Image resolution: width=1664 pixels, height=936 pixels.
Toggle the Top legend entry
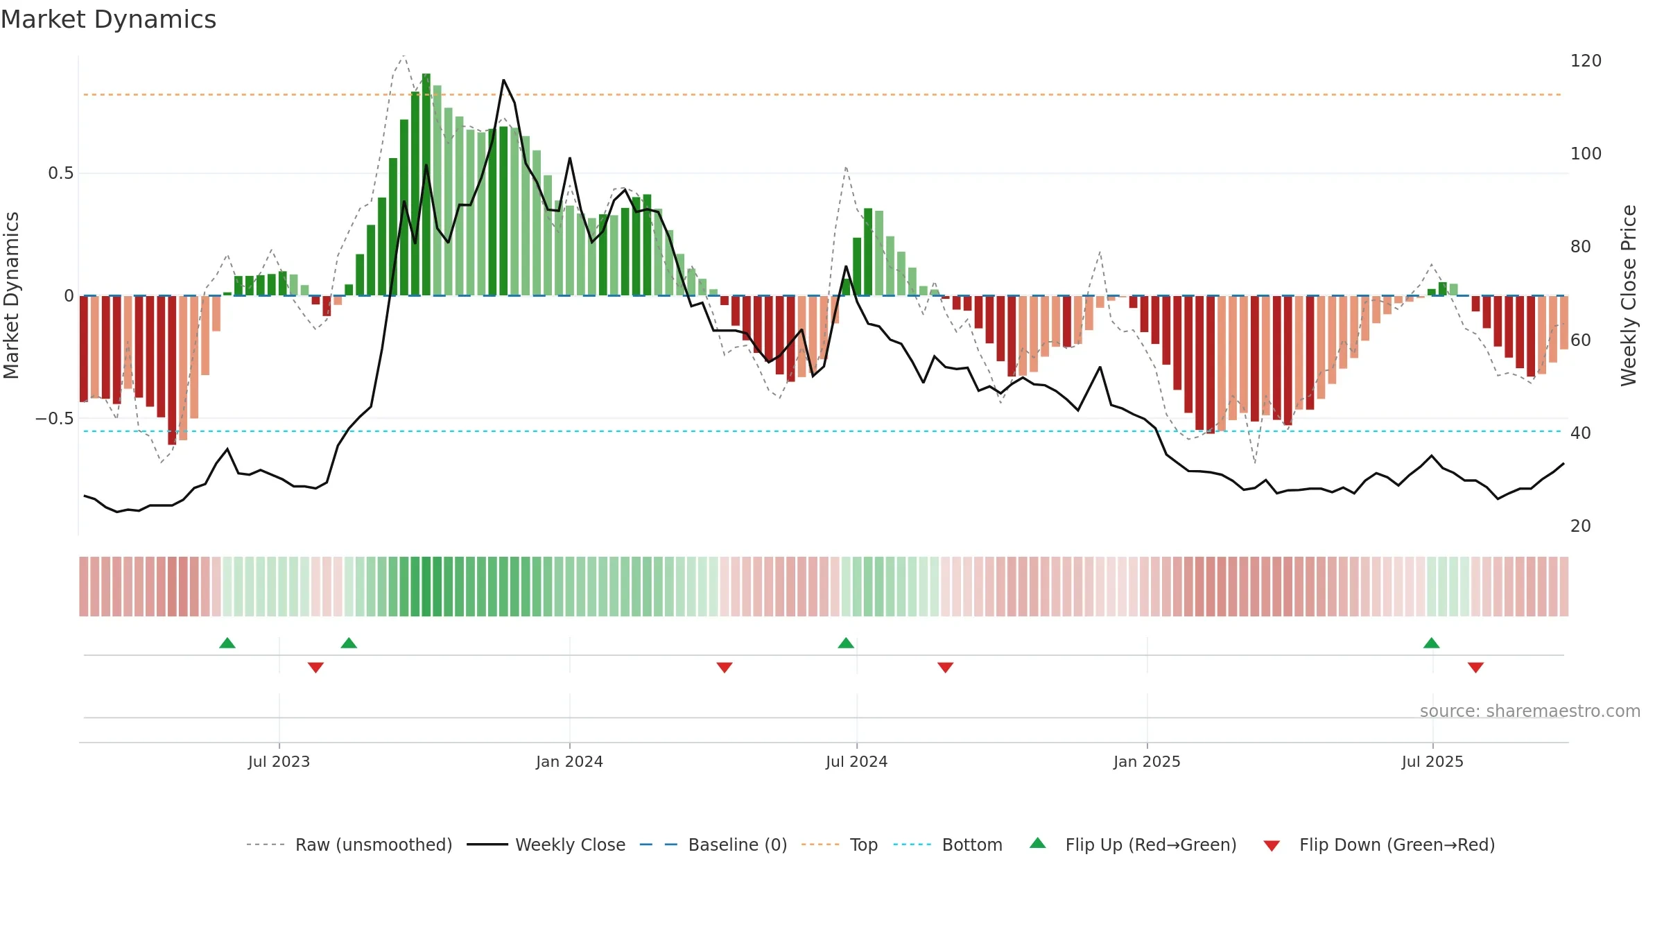point(840,844)
